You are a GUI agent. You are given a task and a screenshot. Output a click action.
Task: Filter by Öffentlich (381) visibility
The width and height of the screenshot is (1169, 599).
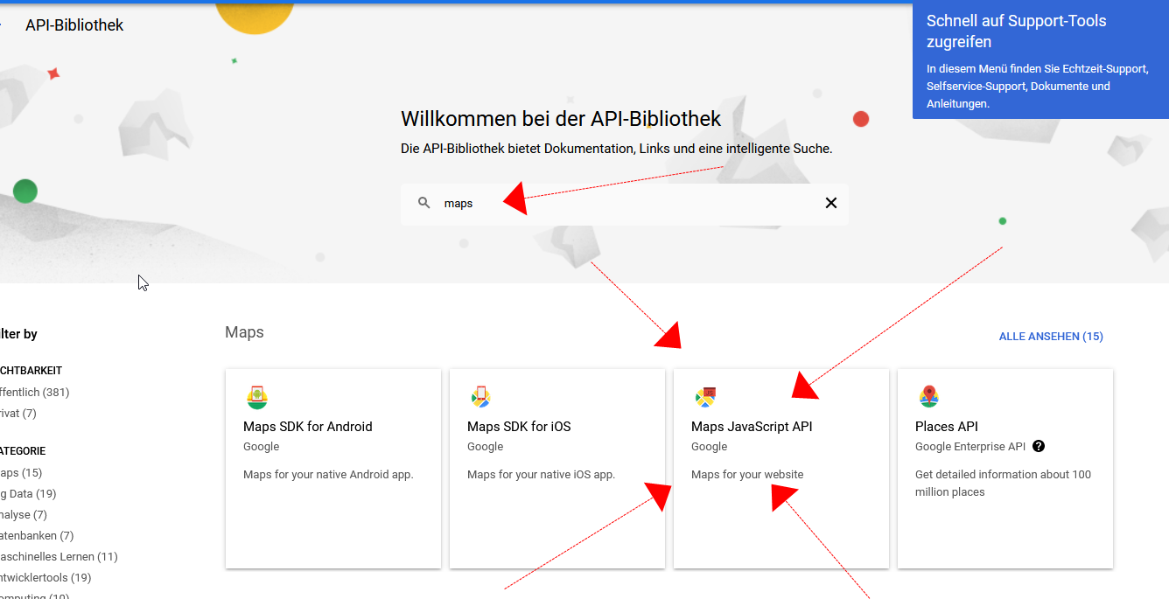[35, 393]
